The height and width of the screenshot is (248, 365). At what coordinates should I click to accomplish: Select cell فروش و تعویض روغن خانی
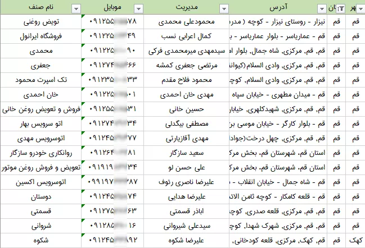point(40,109)
